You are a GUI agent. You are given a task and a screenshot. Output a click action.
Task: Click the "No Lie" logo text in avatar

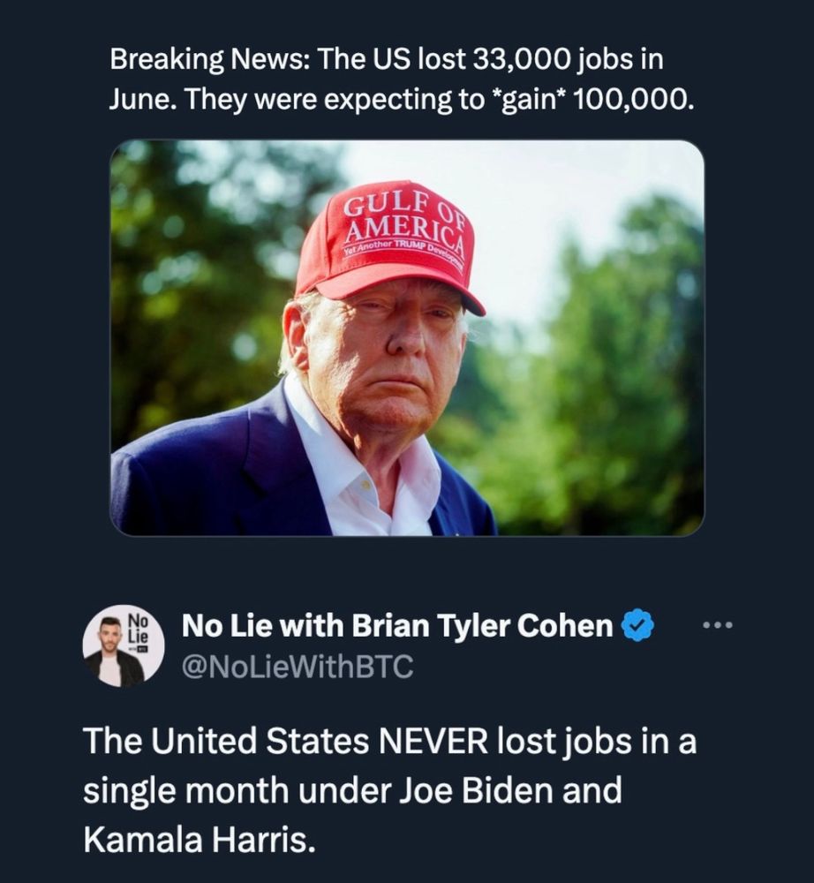click(139, 627)
